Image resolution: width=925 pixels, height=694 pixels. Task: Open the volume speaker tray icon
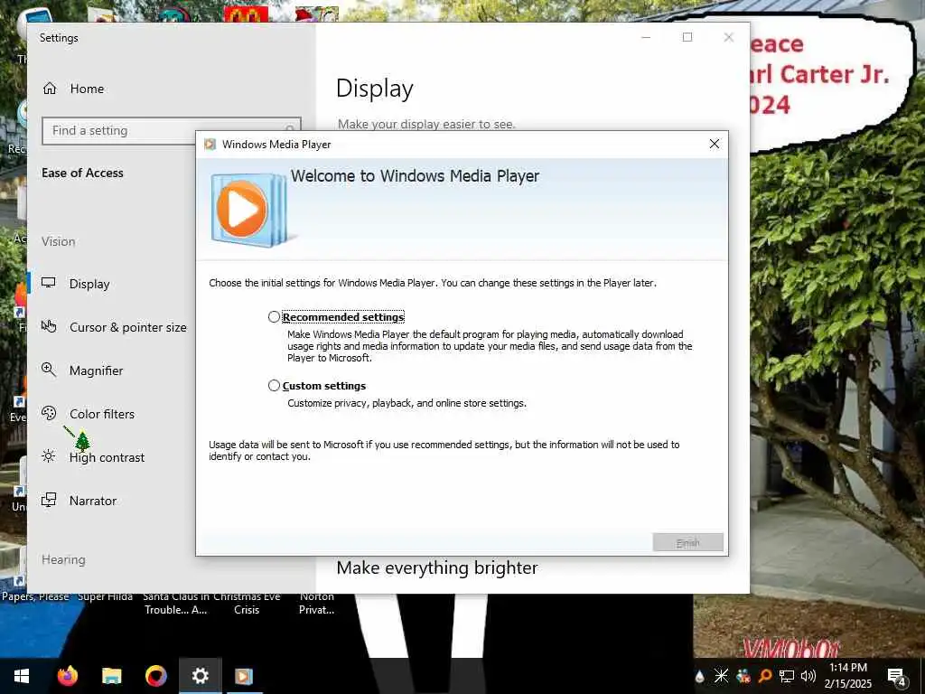click(808, 676)
